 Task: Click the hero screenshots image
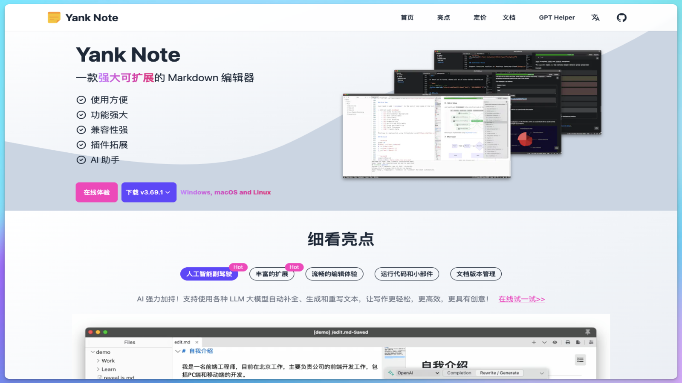click(x=472, y=114)
